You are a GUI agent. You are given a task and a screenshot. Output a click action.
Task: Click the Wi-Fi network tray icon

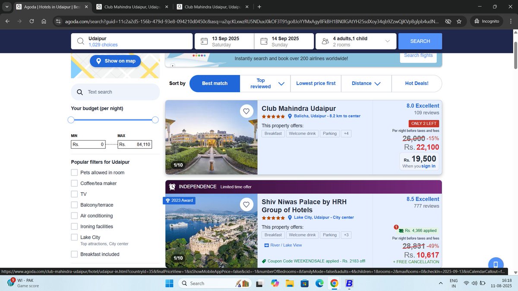[466, 283]
